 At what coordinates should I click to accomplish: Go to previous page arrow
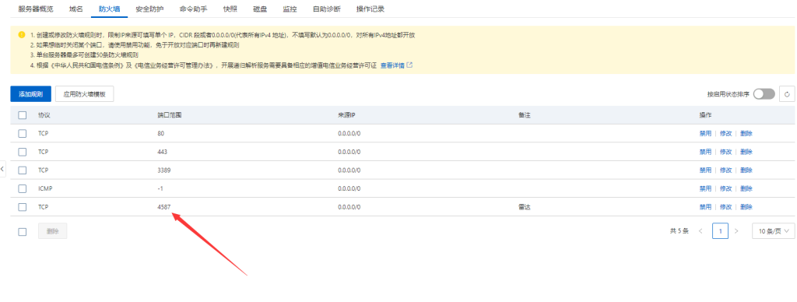tap(700, 231)
